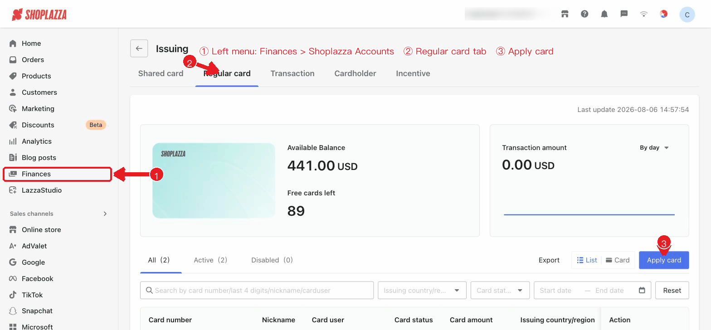Viewport: 711px width, 330px height.
Task: Click the Issuing country/region column header
Action: (x=558, y=320)
